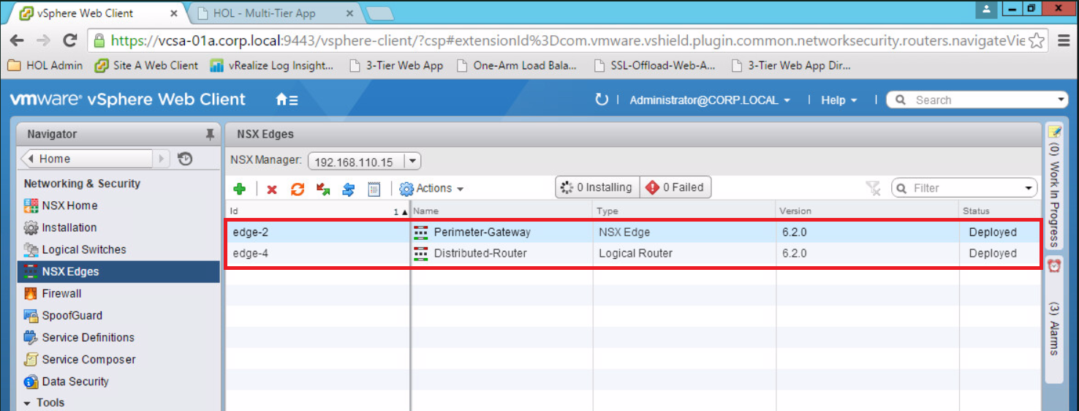Focus the vSphere Search box

tap(977, 99)
